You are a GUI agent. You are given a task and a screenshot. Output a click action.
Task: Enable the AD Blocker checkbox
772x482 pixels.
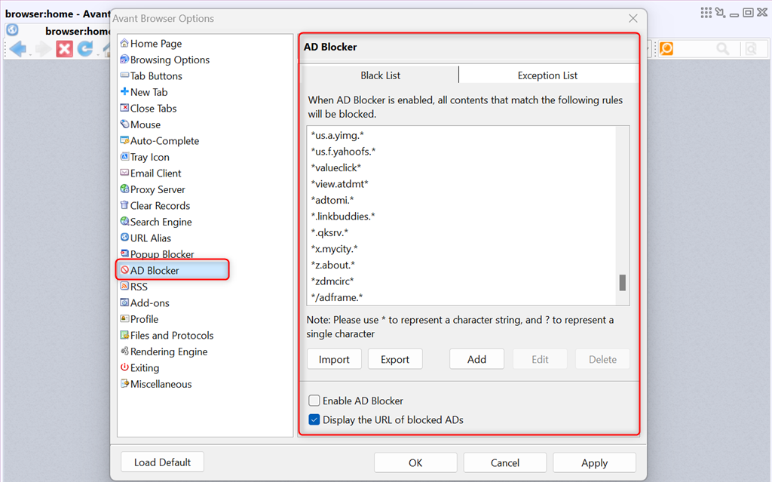tap(314, 401)
